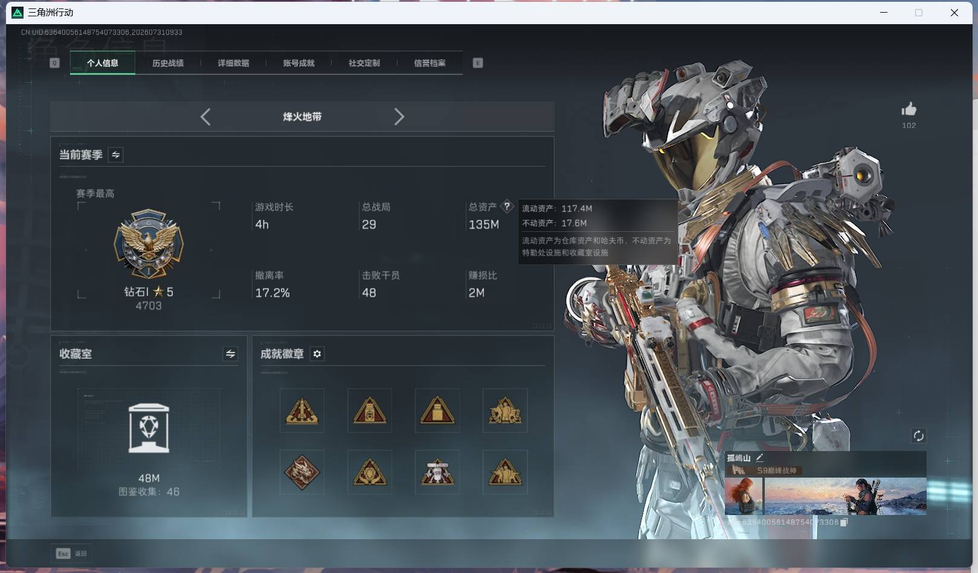Select the top-row soldiers group badge

click(x=505, y=411)
